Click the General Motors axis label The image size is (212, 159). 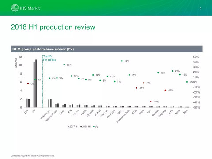click(x=51, y=116)
